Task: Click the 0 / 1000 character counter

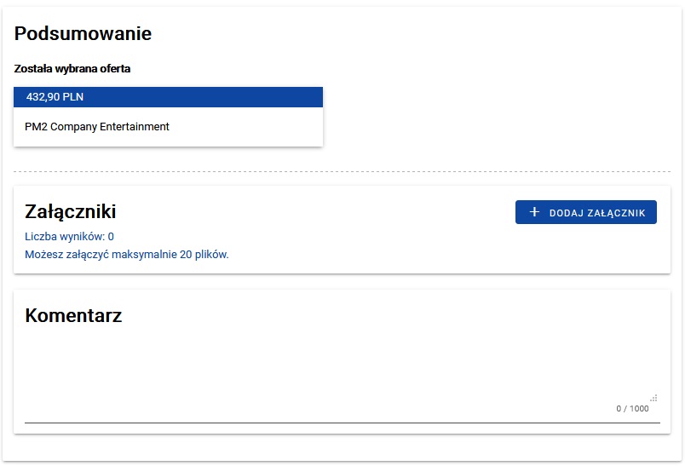Action: coord(632,409)
